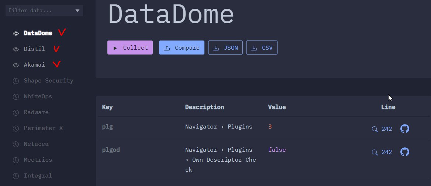Image resolution: width=431 pixels, height=186 pixels.
Task: Select Perimeter X in the sidebar
Action: click(x=43, y=128)
